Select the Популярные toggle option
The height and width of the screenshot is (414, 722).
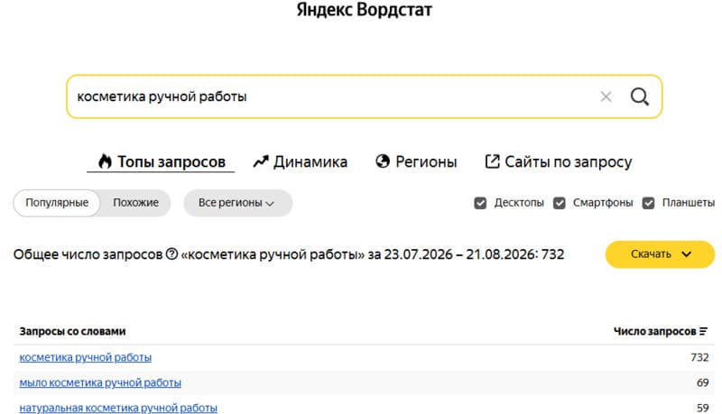pos(57,203)
